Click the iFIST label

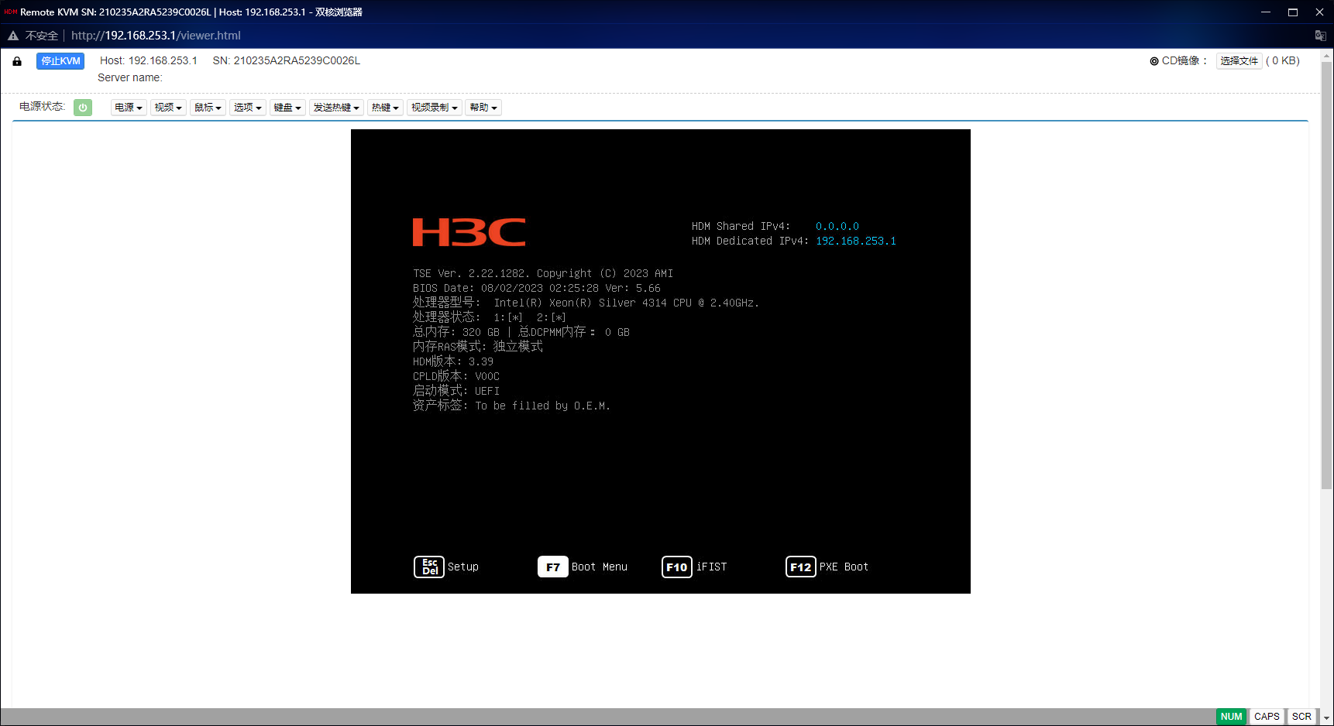(x=711, y=567)
